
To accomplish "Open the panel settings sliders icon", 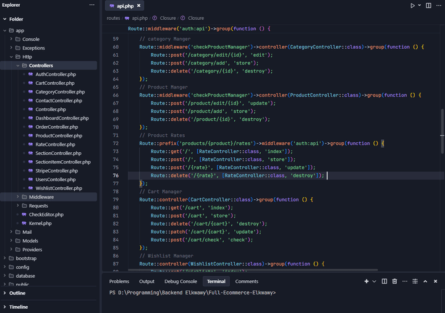I will [x=415, y=281].
